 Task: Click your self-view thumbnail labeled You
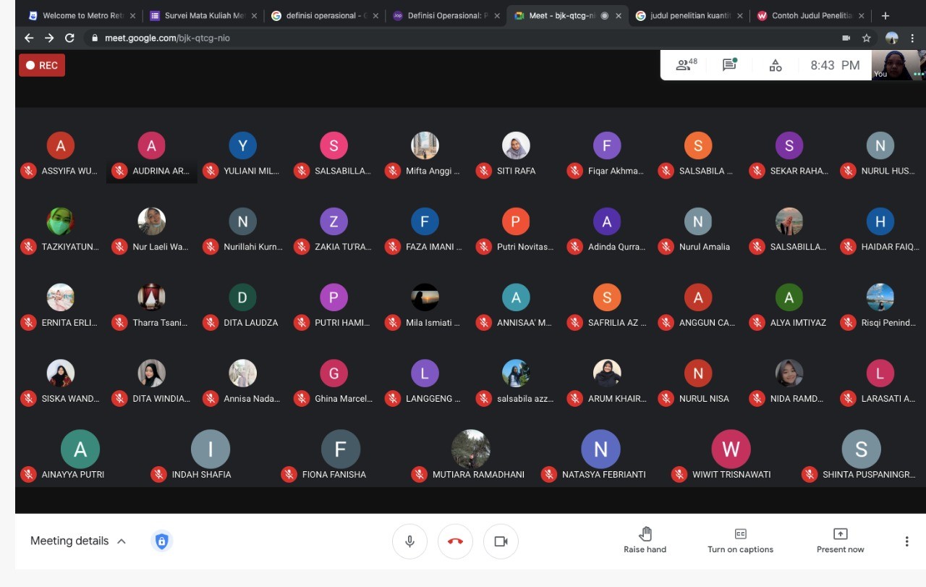898,65
